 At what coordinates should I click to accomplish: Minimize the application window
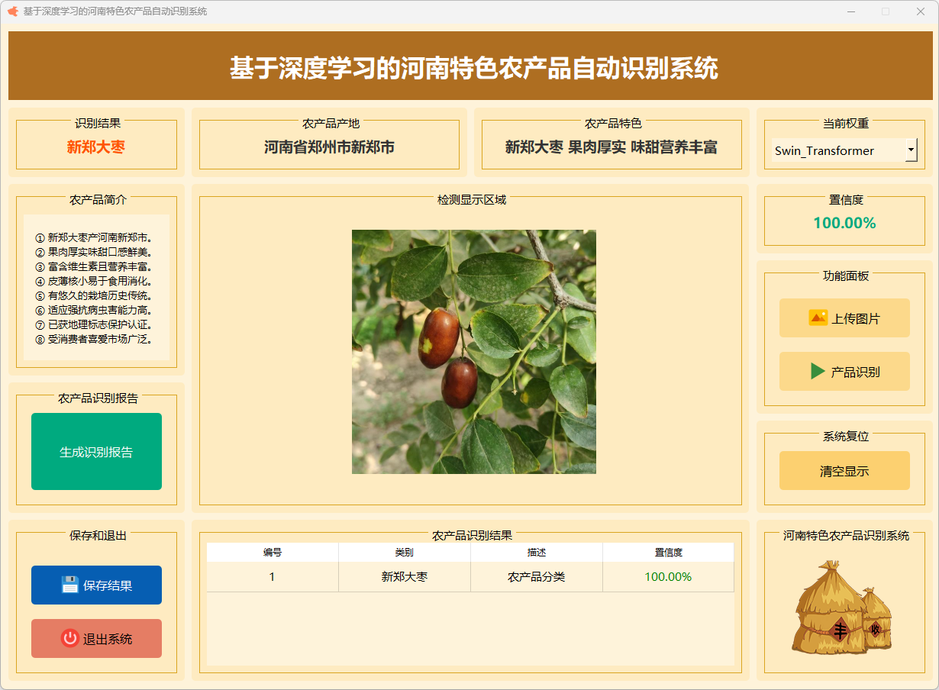[x=850, y=11]
